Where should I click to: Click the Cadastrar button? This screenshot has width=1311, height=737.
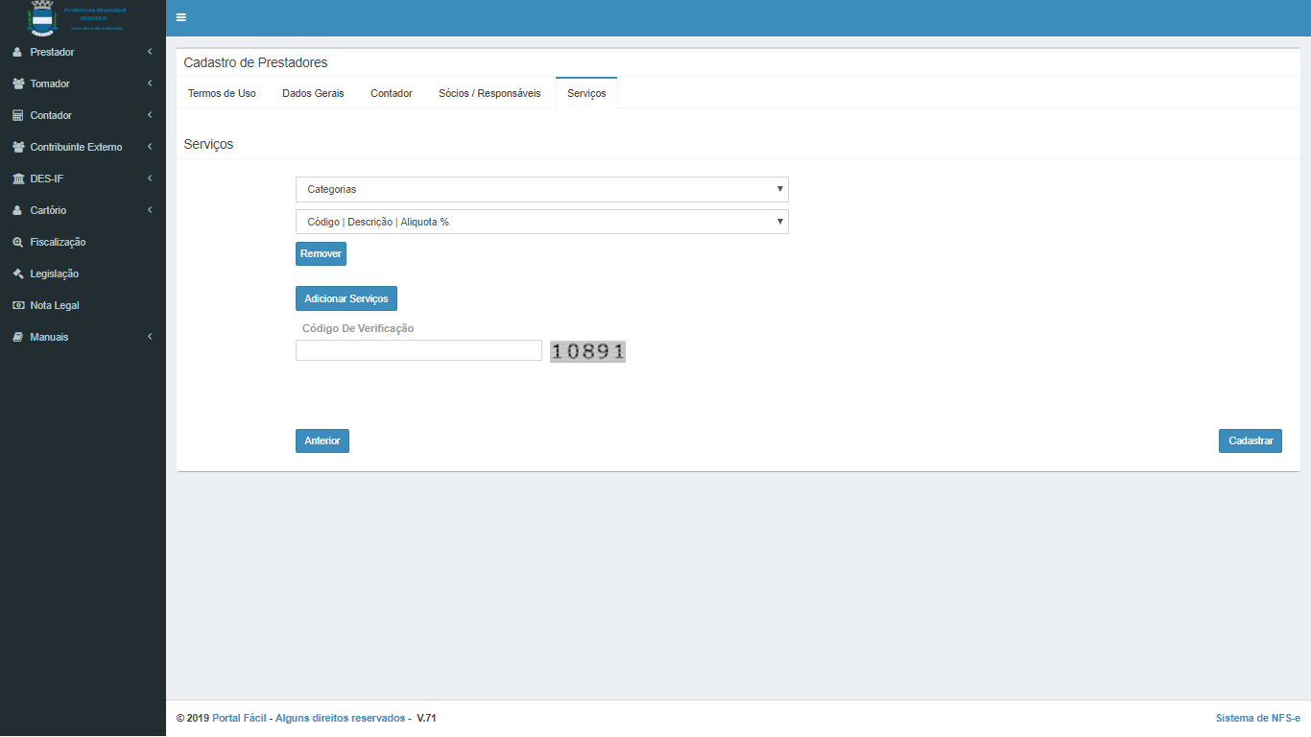(1250, 440)
